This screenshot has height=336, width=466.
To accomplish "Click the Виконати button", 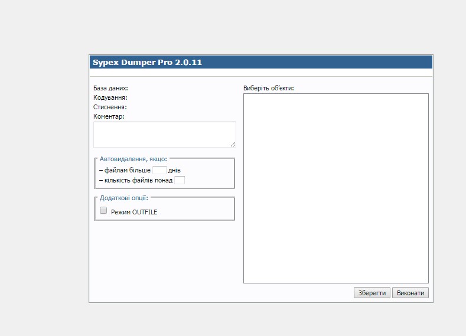I will click(410, 293).
